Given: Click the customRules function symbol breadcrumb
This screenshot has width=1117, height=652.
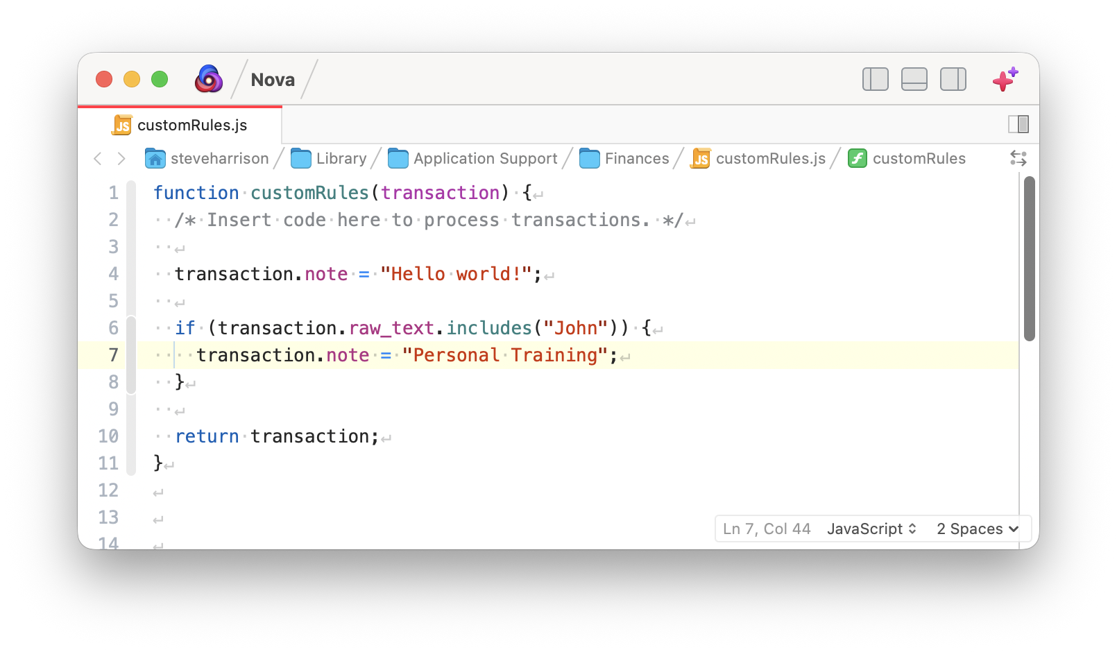Looking at the screenshot, I should pyautogui.click(x=907, y=159).
